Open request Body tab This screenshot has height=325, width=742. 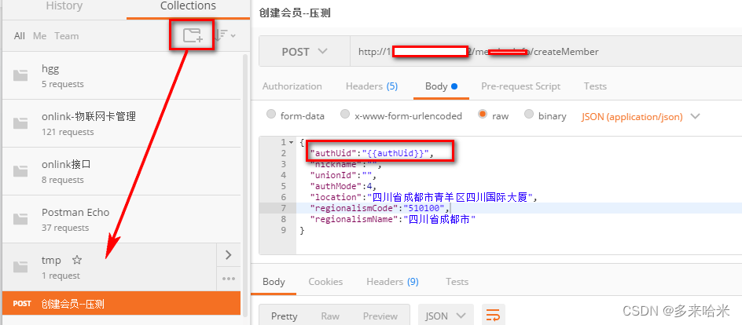tap(441, 86)
